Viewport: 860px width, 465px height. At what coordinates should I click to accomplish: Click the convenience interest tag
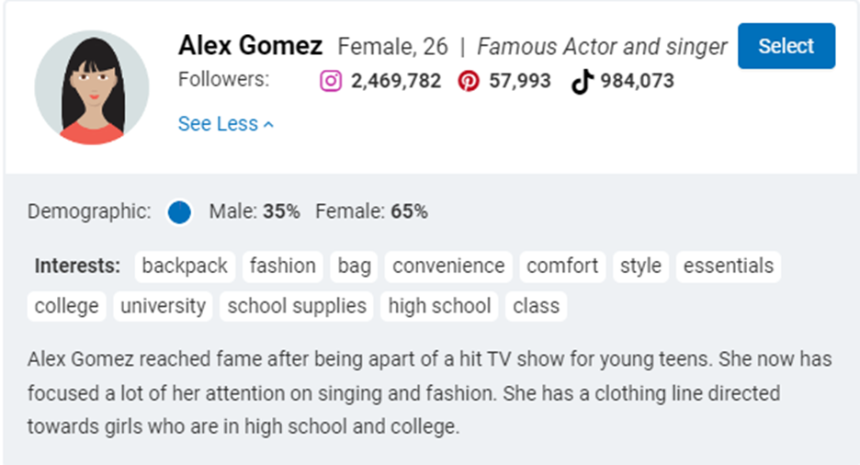[448, 267]
